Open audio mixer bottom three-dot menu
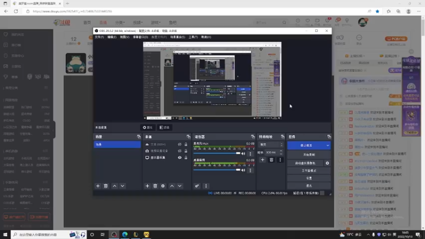 [206, 186]
